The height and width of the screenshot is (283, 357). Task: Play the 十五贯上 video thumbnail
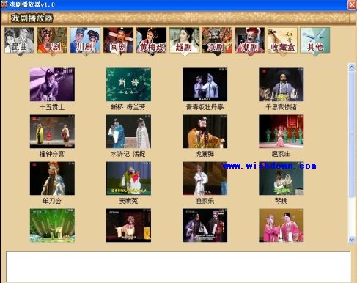tap(52, 84)
